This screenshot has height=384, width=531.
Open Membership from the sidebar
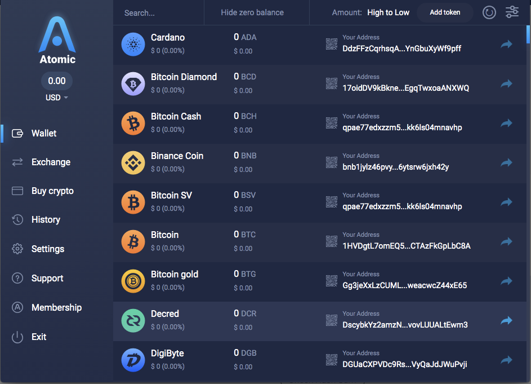click(x=56, y=307)
